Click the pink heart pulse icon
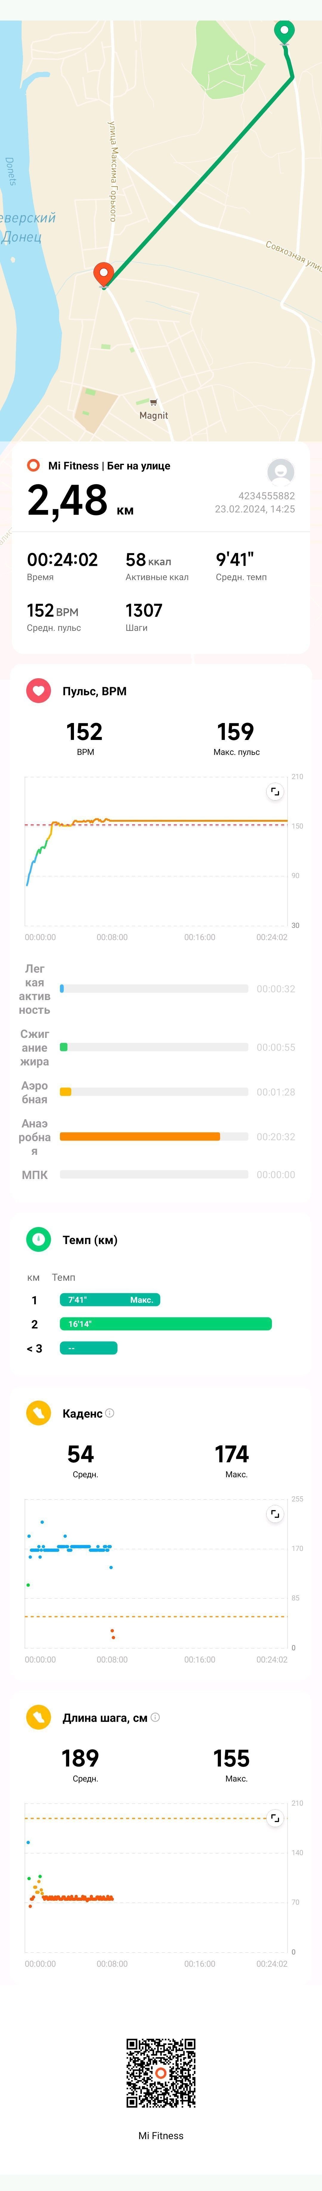Screen dimensions: 322x2191 (x=38, y=691)
